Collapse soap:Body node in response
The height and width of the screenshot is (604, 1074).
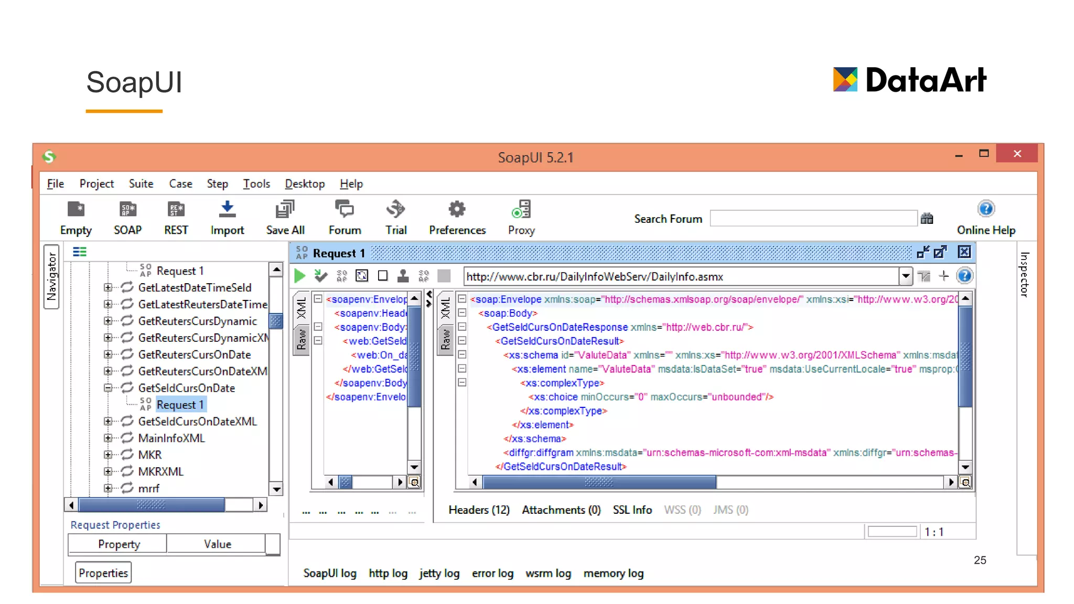tap(462, 313)
